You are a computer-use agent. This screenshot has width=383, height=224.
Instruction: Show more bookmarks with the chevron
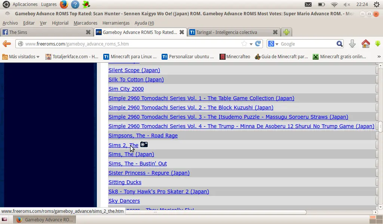[379, 56]
